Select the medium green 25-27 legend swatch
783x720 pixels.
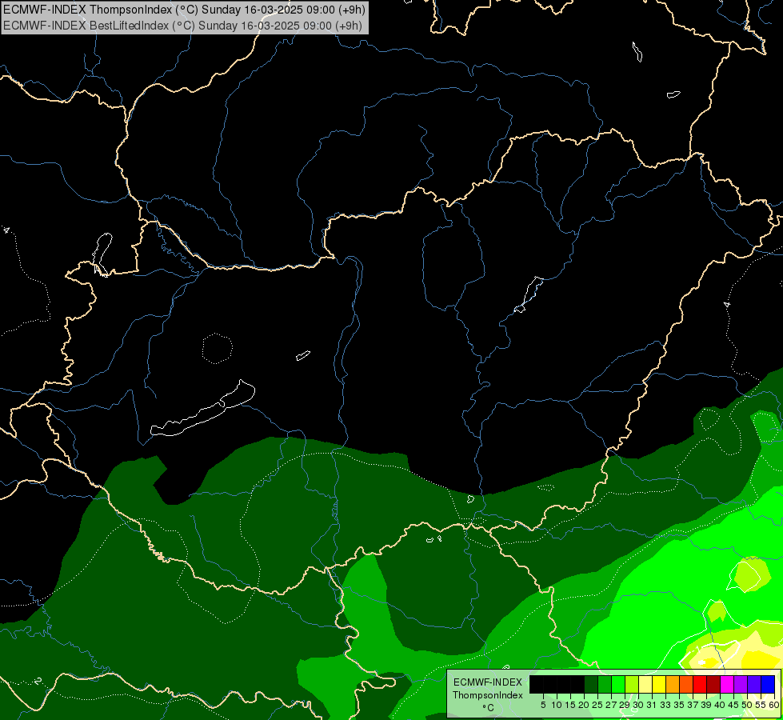pos(605,684)
